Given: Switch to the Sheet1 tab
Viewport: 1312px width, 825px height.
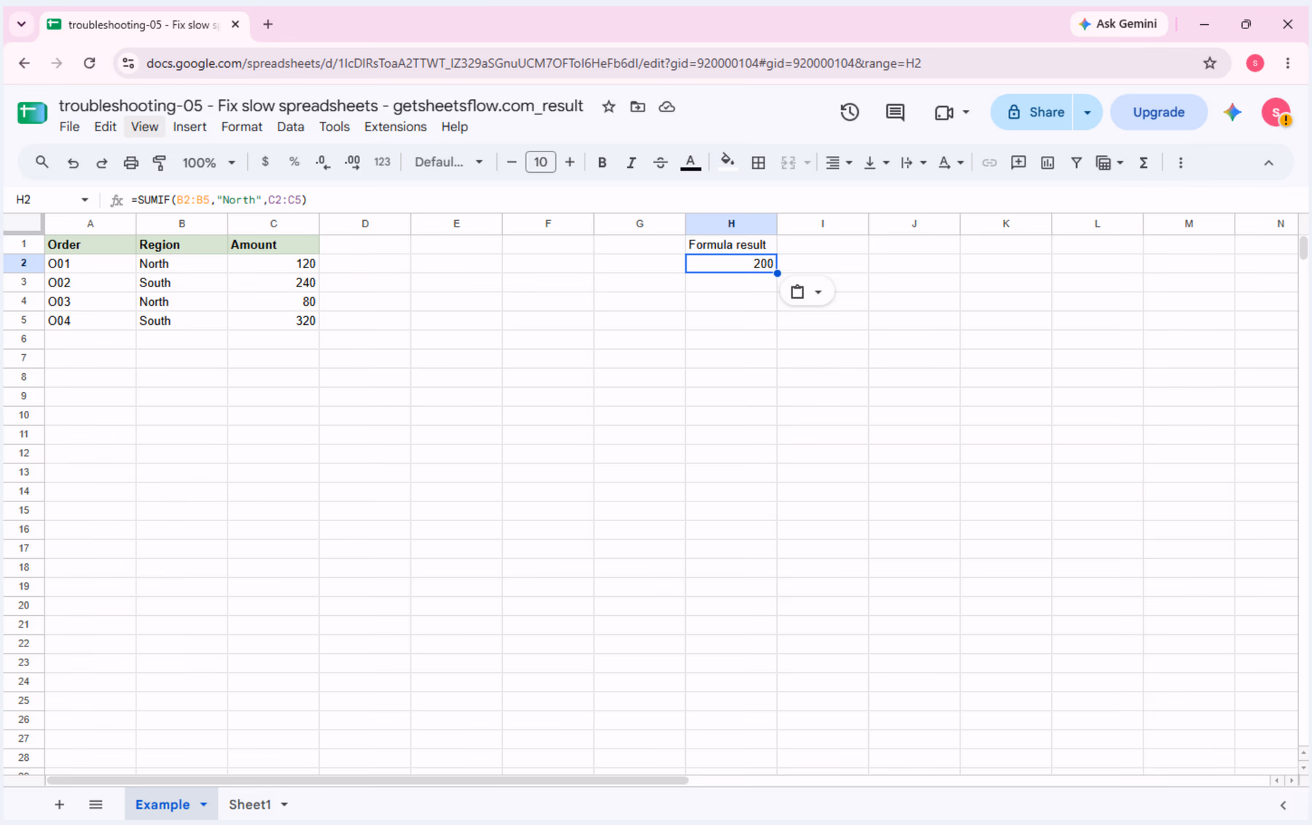Looking at the screenshot, I should [250, 805].
